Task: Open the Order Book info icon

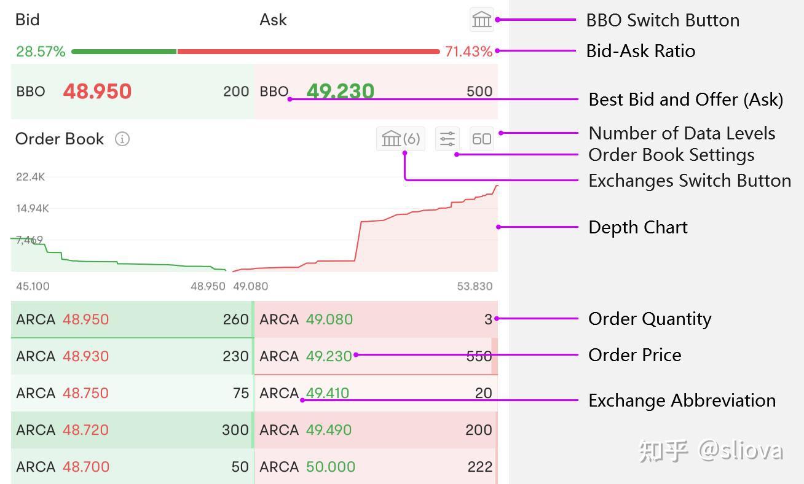Action: [x=122, y=139]
